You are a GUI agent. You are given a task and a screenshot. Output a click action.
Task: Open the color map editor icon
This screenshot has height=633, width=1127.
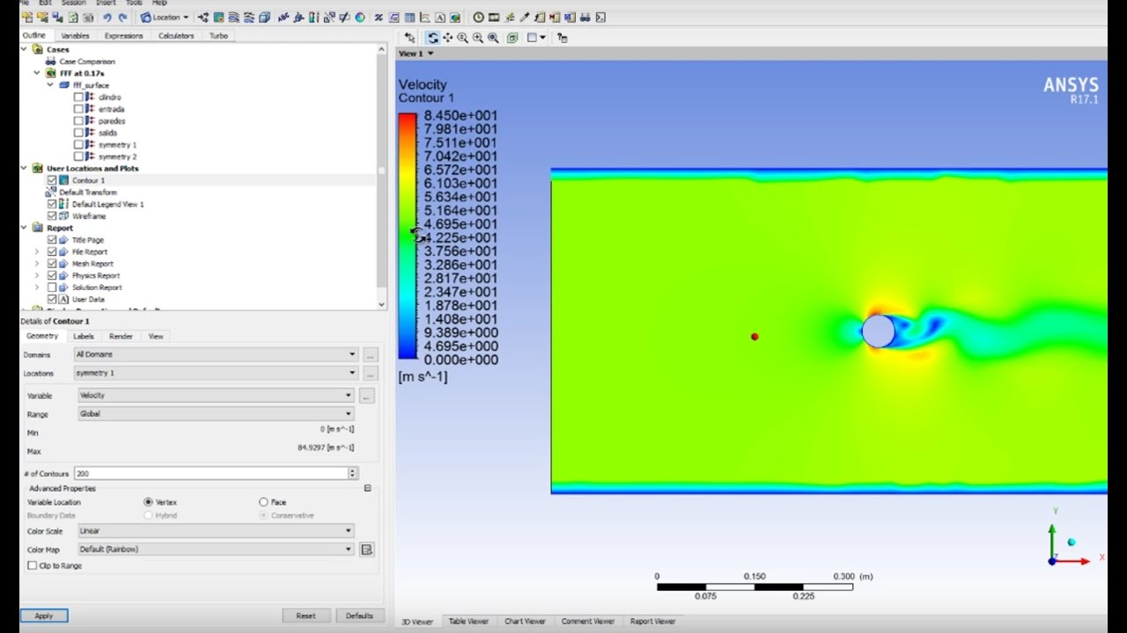pyautogui.click(x=366, y=549)
